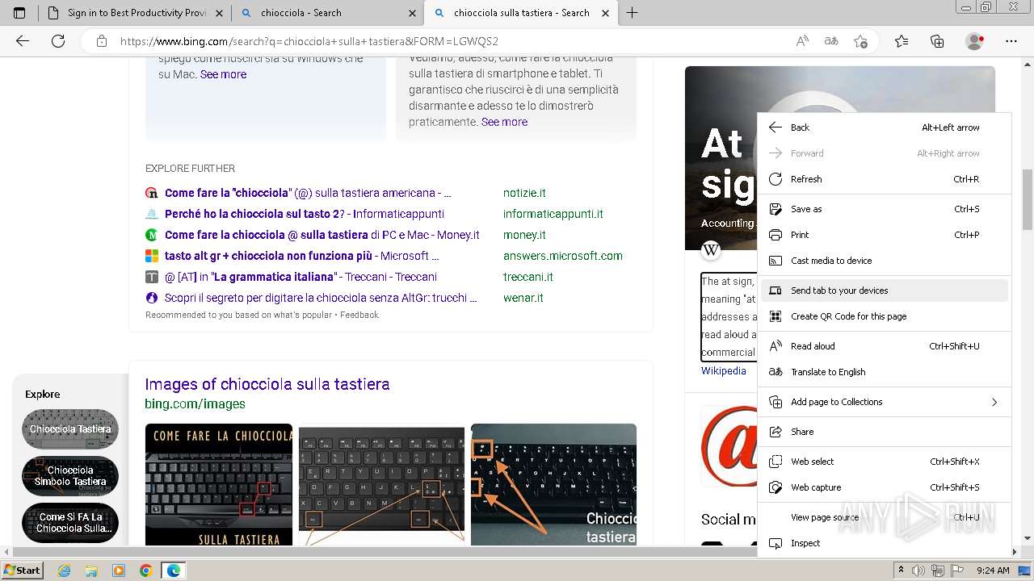Open 'Scopri il segreto per digitare la chiocciola' link
1034x581 pixels.
tap(321, 298)
